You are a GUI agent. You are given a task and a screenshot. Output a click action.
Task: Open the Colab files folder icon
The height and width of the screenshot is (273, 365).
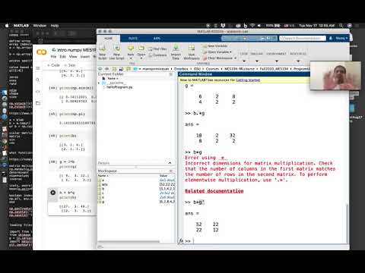point(38,103)
